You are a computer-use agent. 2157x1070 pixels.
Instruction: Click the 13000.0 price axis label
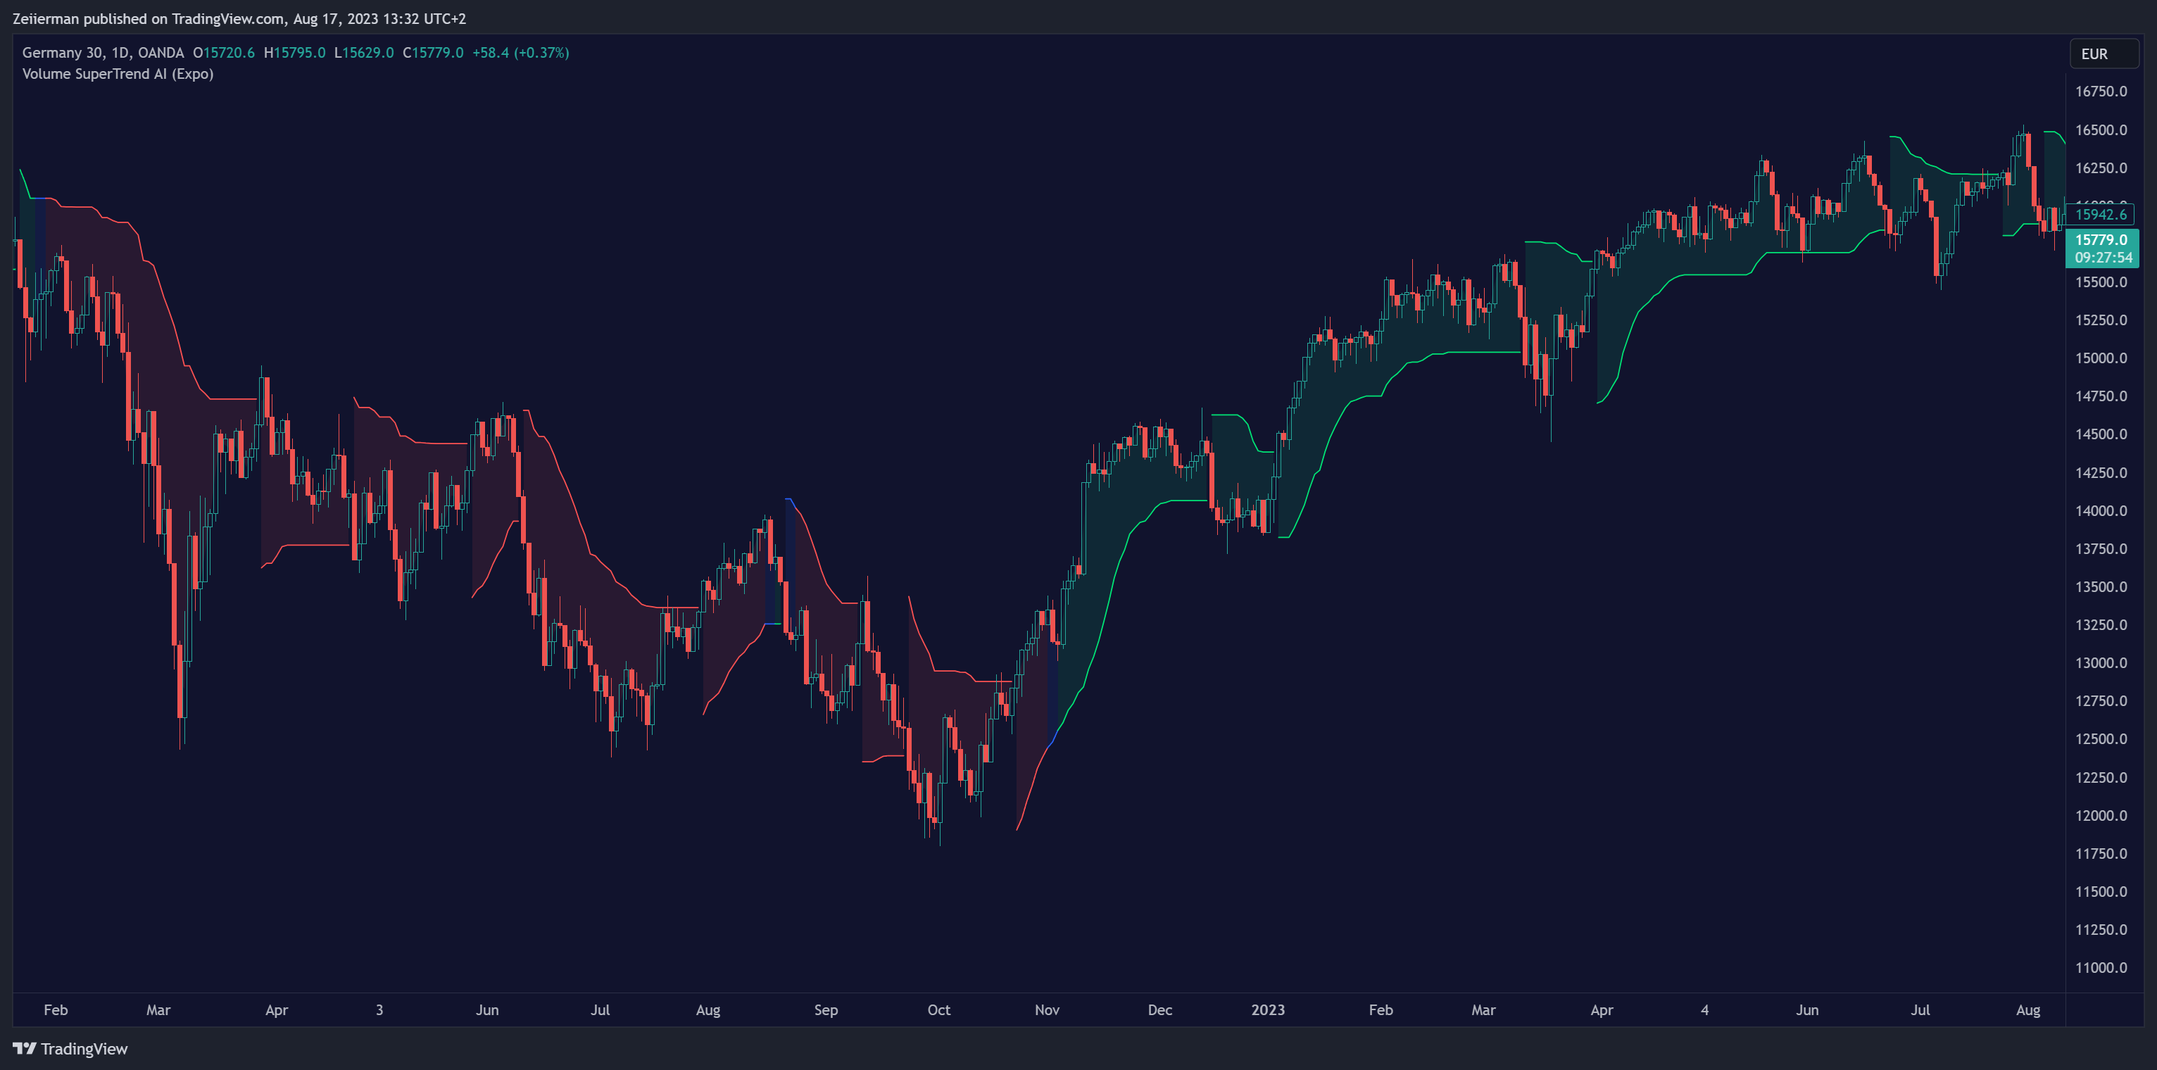click(2101, 663)
